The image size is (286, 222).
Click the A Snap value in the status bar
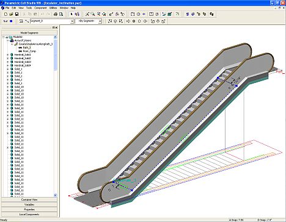(237, 220)
